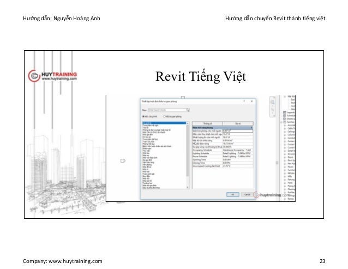Image resolution: width=348 pixels, height=269 pixels.
Task: Close the dialog with the X button
Action: 252,101
